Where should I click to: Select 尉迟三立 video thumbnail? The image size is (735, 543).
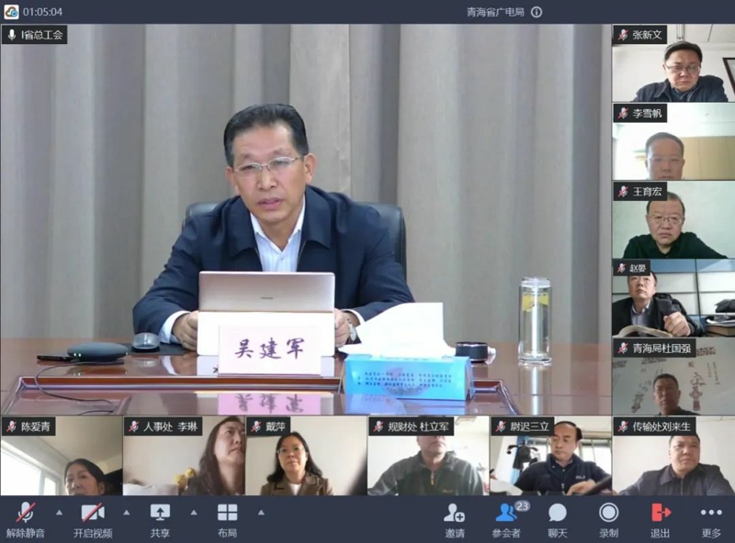[x=550, y=456]
